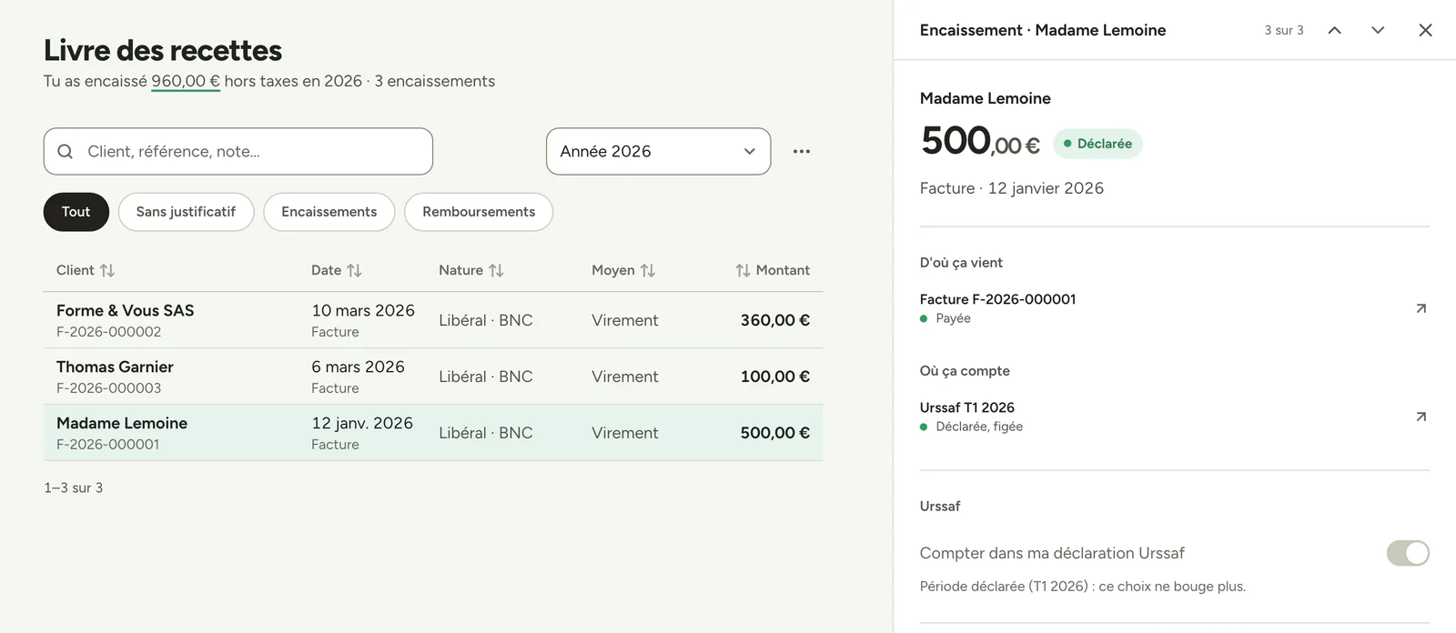1456x633 pixels.
Task: Click reference F-2026-000002
Action: pyautogui.click(x=108, y=332)
